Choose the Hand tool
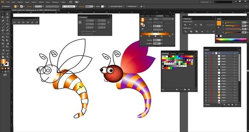The height and width of the screenshot is (132, 249). (x=3, y=57)
